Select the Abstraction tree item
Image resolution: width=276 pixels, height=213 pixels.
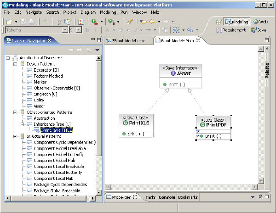44,118
